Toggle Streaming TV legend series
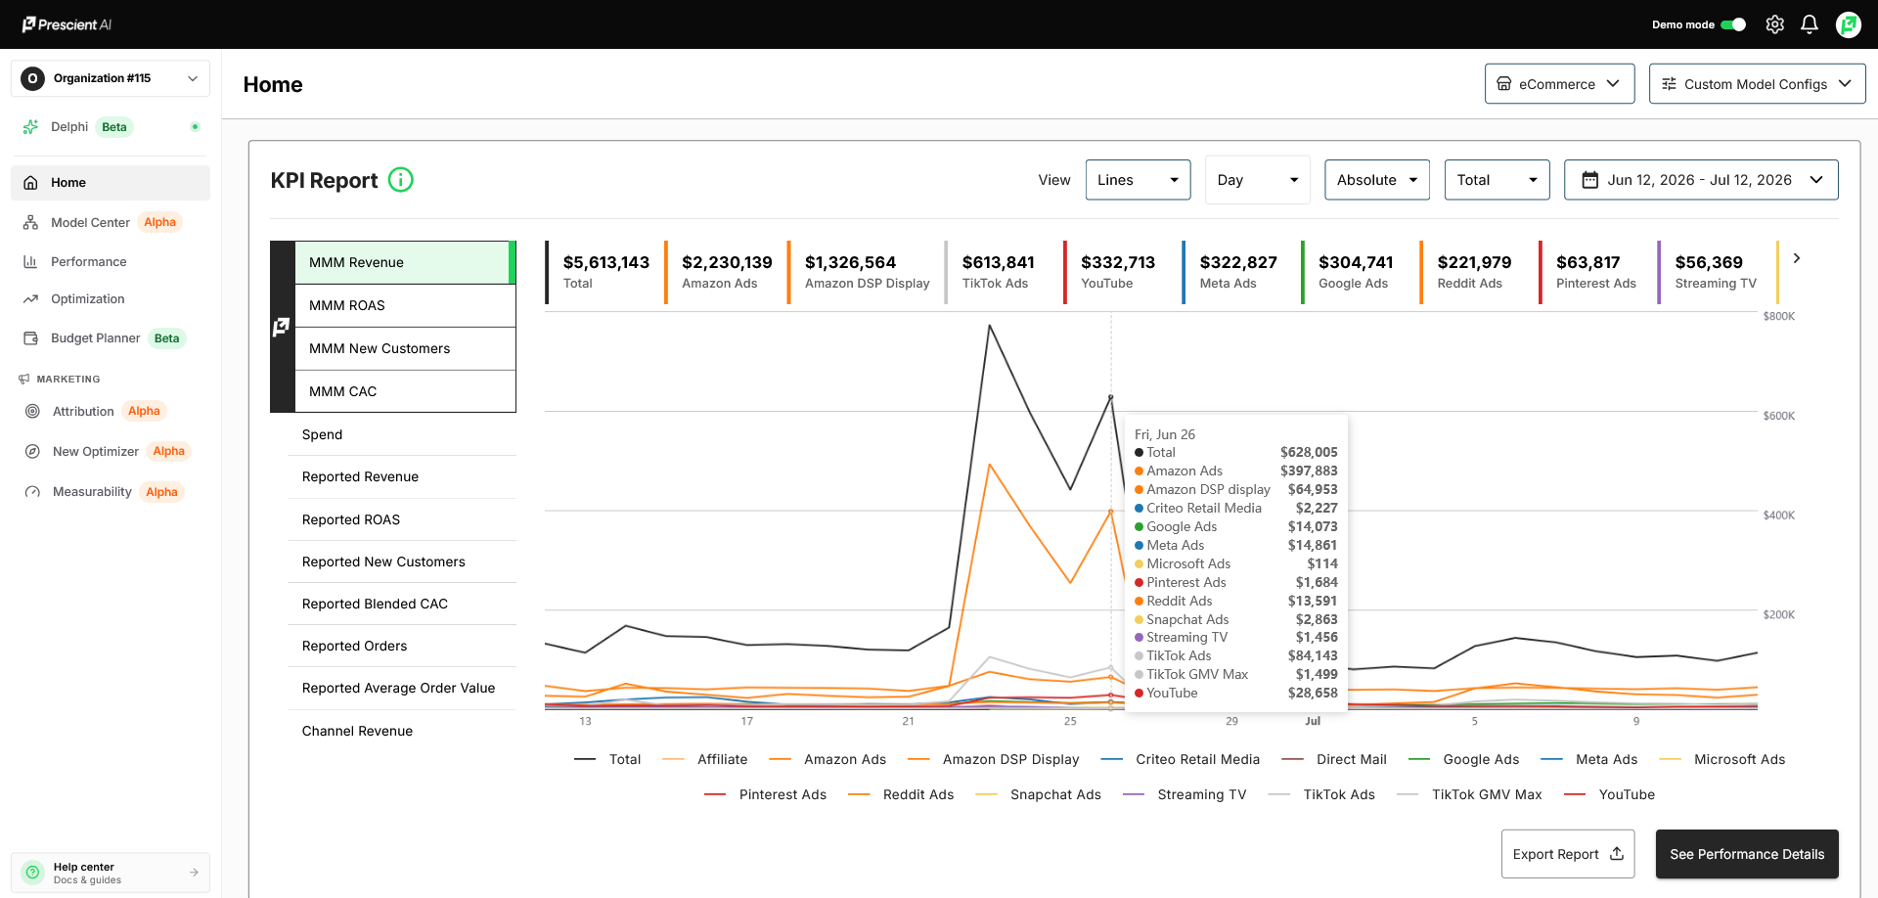Image resolution: width=1878 pixels, height=898 pixels. tap(1185, 795)
